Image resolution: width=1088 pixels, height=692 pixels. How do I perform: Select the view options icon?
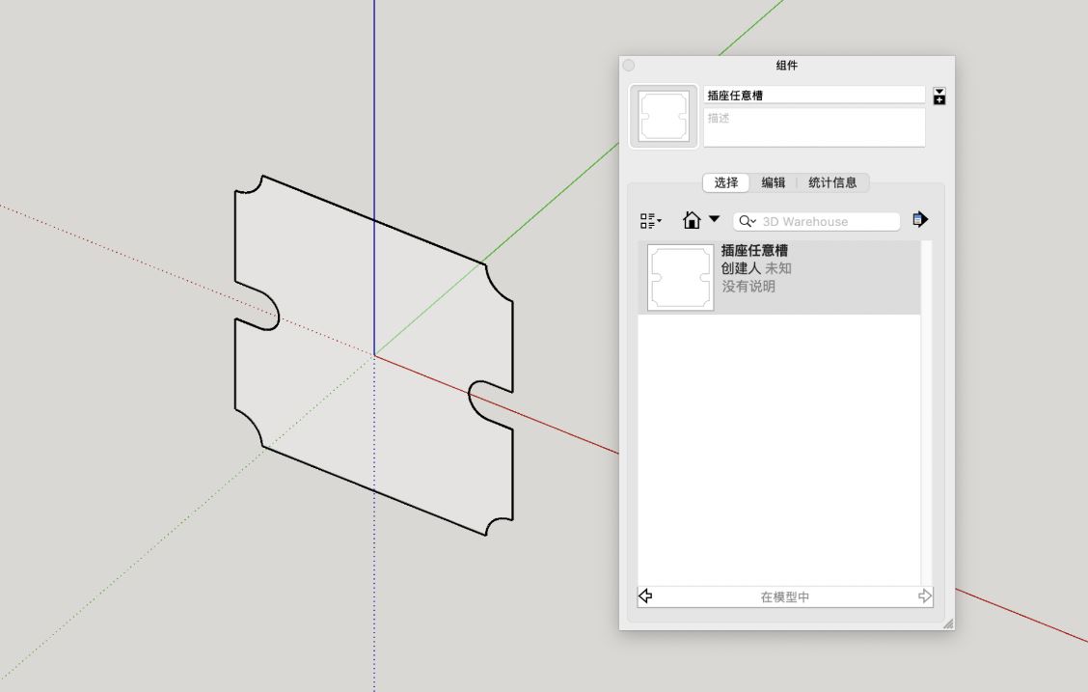tap(647, 220)
